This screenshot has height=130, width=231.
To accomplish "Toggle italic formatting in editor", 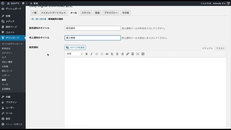I will [x=91, y=54].
